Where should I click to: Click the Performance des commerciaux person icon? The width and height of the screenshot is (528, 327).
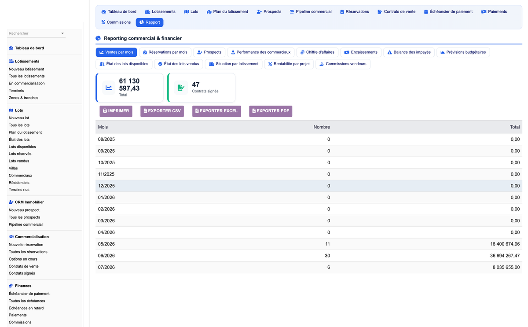pos(233,52)
